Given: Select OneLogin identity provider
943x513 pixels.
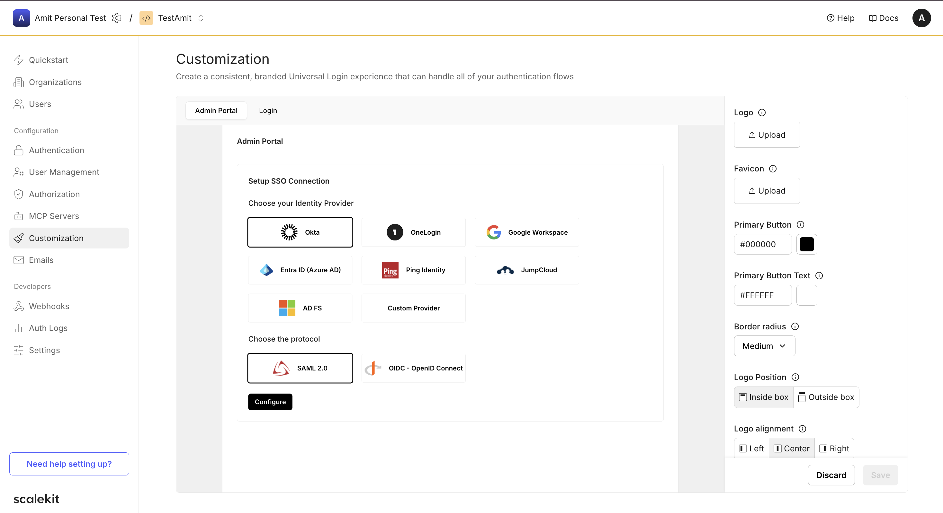Looking at the screenshot, I should coord(413,232).
